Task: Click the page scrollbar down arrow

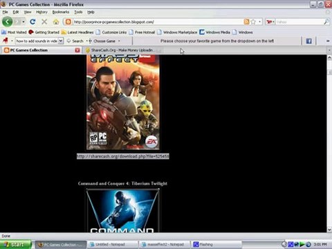Action: click(x=329, y=230)
